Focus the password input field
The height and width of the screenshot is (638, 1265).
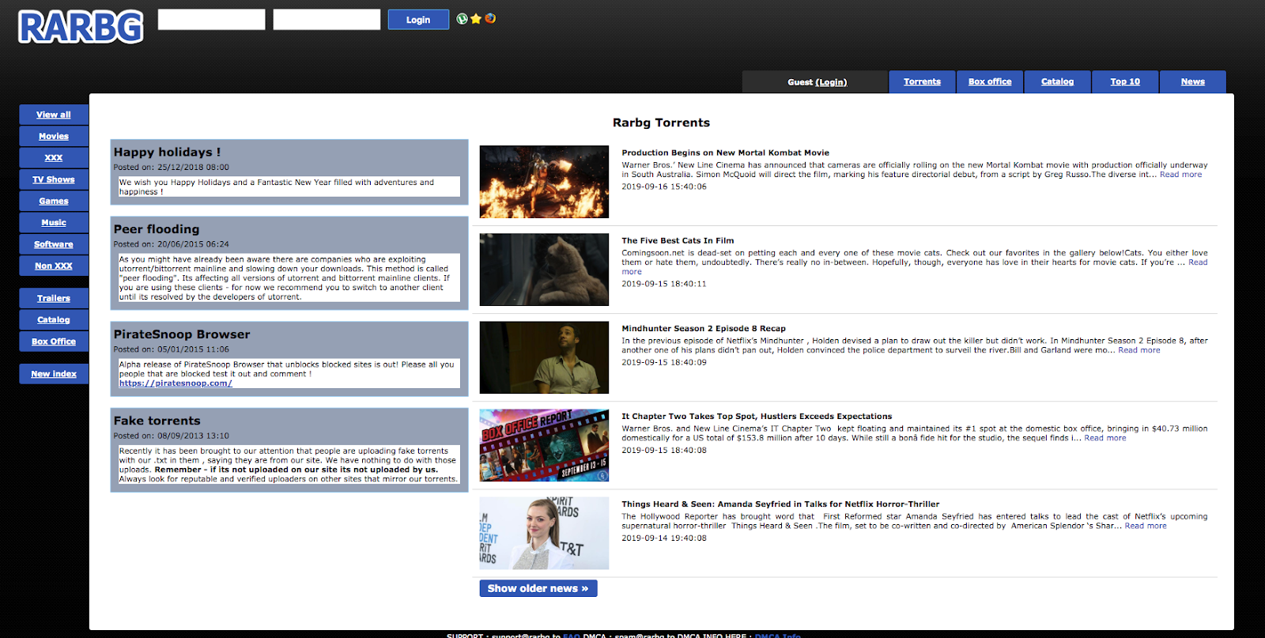[327, 20]
